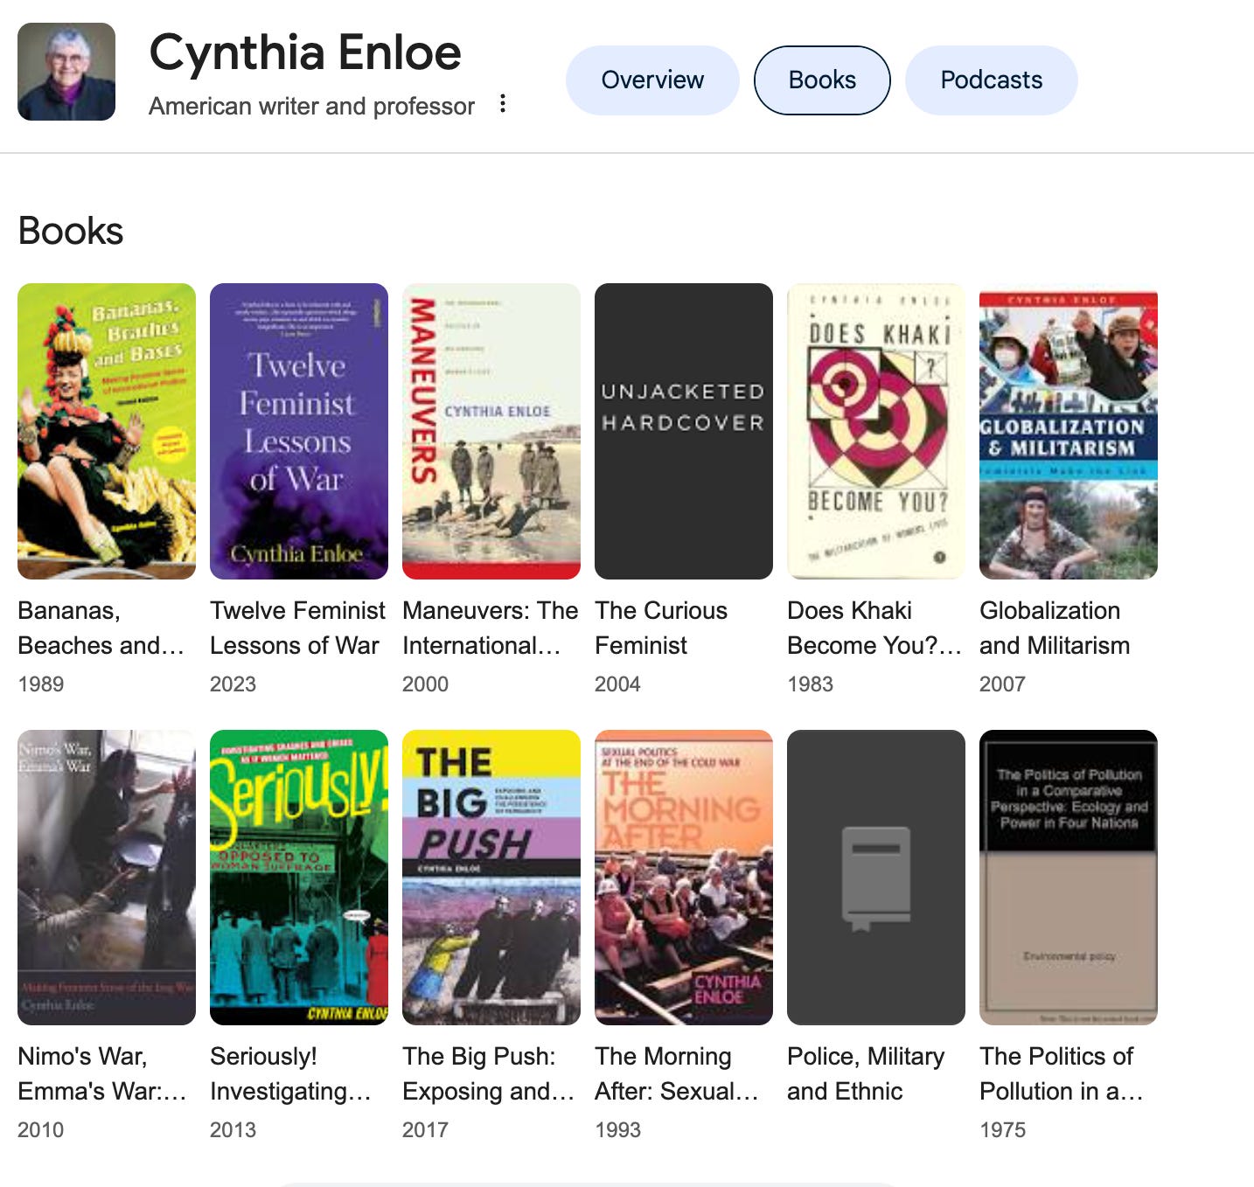This screenshot has width=1254, height=1187.
Task: Open the 'Maneuvers: The International…' title link
Action: point(490,628)
